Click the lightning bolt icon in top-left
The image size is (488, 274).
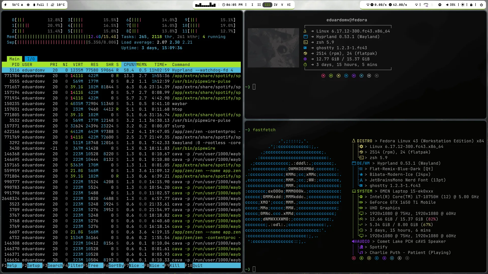click(6, 5)
